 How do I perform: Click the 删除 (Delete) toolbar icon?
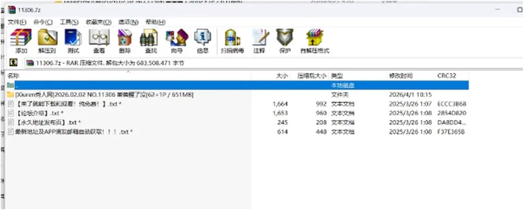(125, 38)
